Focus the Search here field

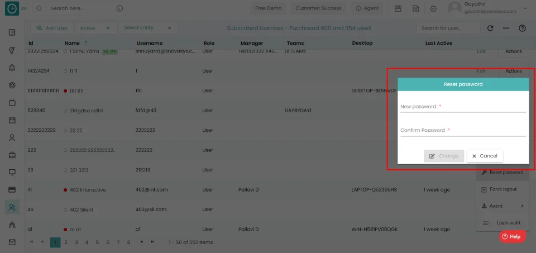pyautogui.click(x=79, y=8)
